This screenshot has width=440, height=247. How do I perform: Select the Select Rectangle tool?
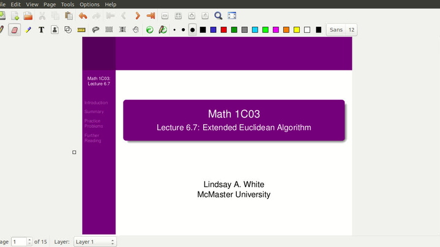pos(109,30)
